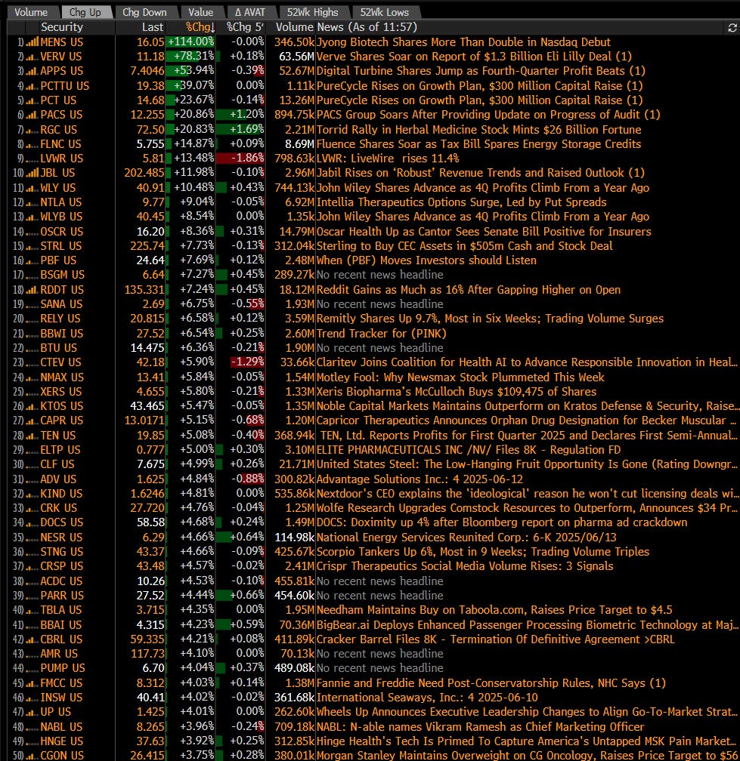
Task: Open the Scorpio Tankers Up 6% headline
Action: coord(483,552)
